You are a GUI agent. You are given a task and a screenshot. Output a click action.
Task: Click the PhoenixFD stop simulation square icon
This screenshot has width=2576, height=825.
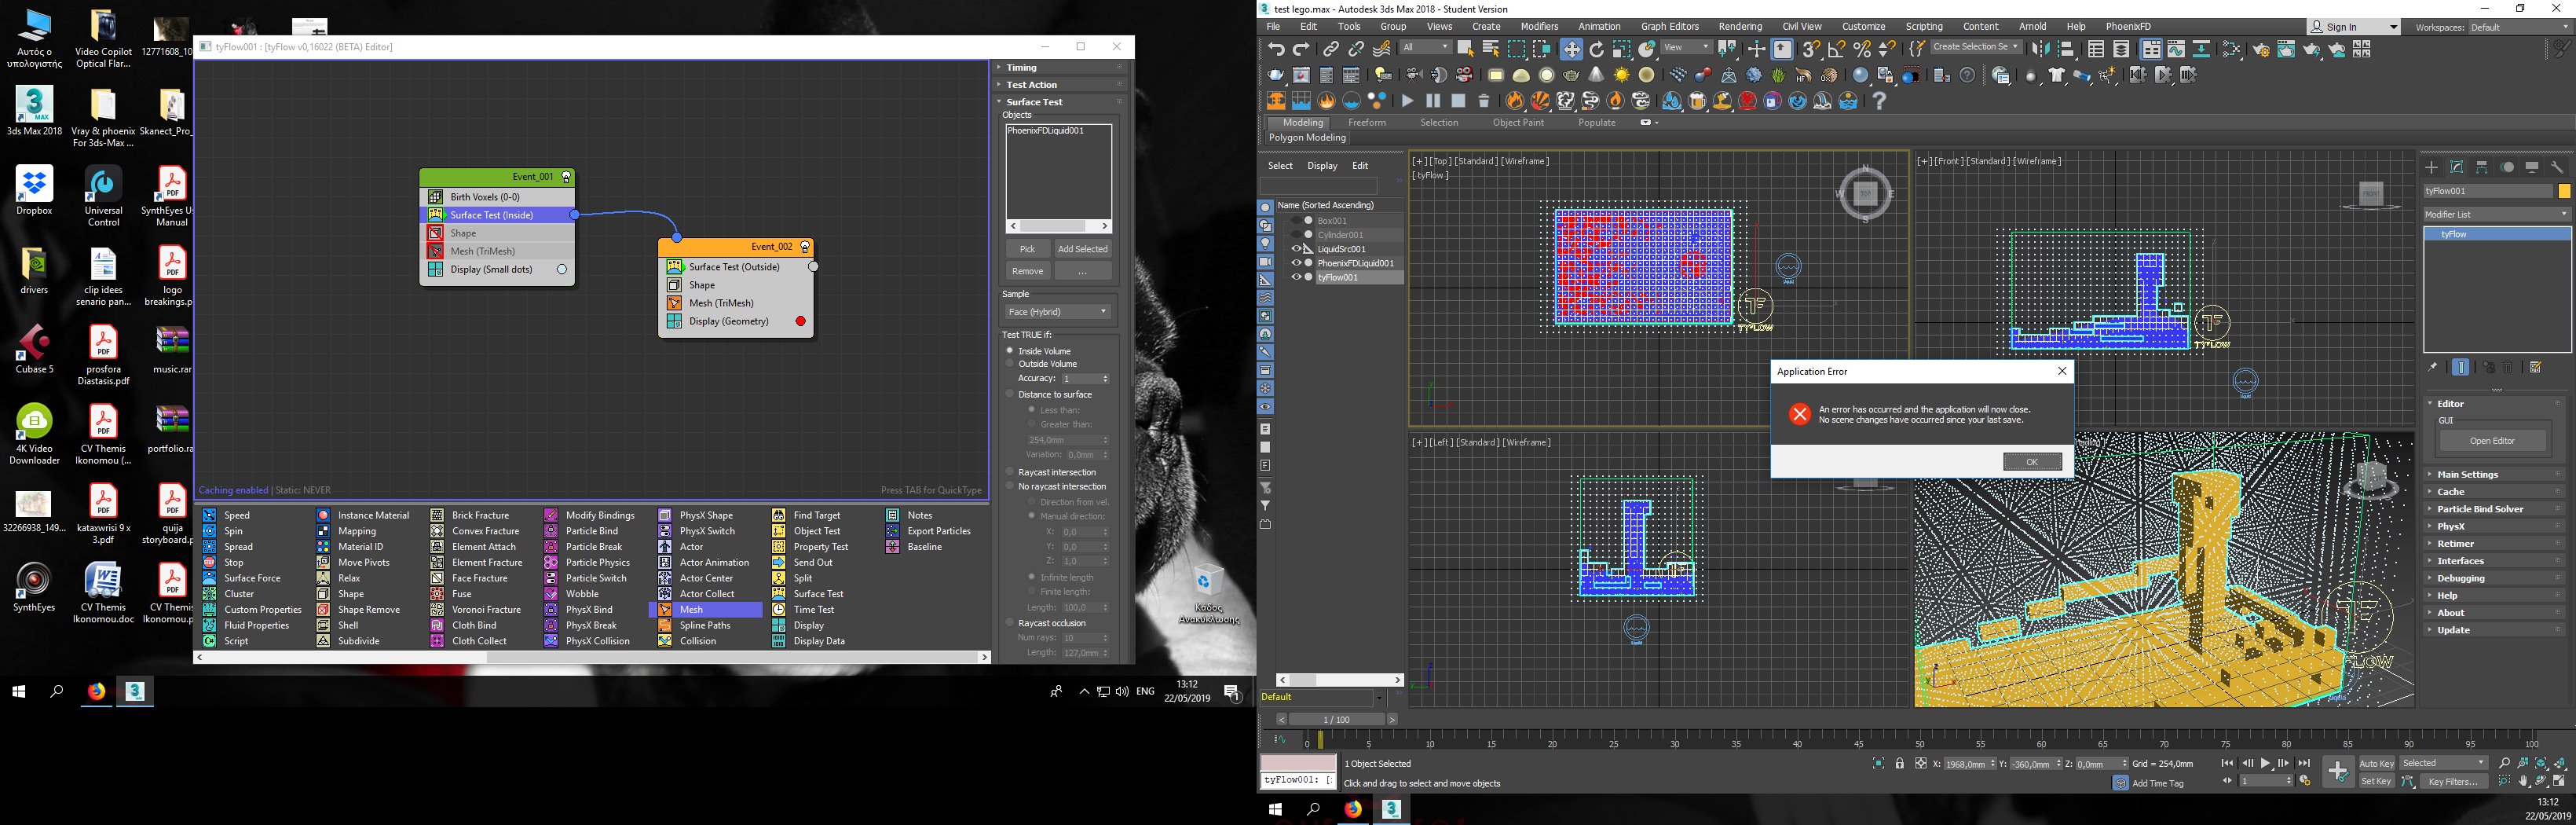click(x=1458, y=101)
